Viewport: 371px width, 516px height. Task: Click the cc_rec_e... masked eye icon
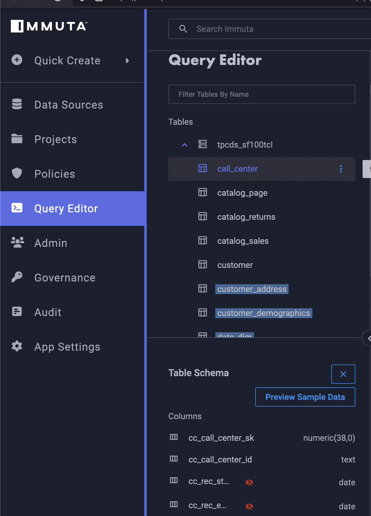click(x=249, y=506)
